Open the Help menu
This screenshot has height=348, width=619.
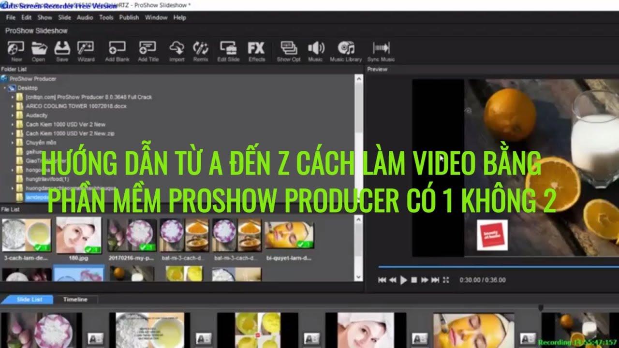click(179, 17)
